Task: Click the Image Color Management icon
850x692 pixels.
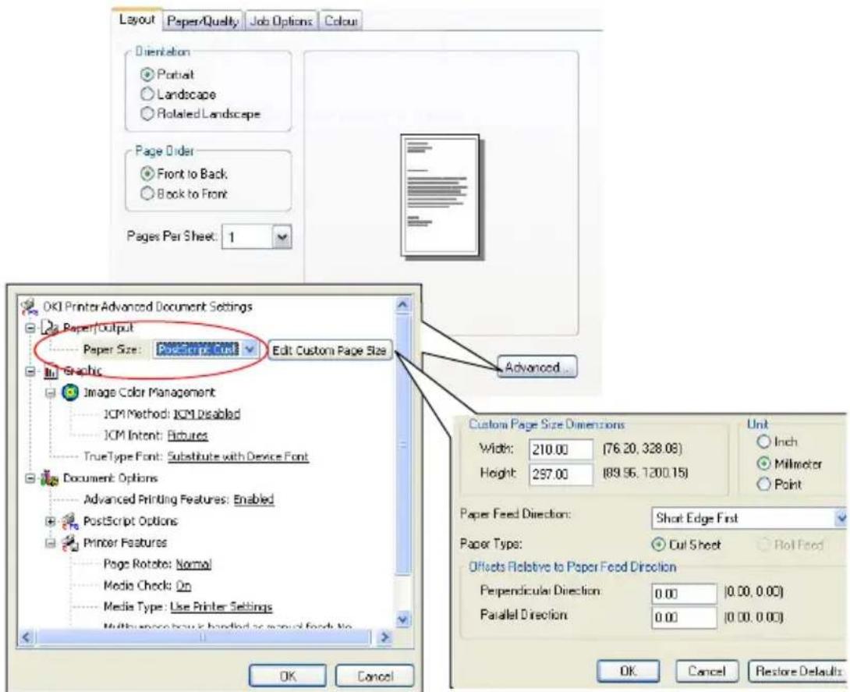Action: pyautogui.click(x=70, y=392)
